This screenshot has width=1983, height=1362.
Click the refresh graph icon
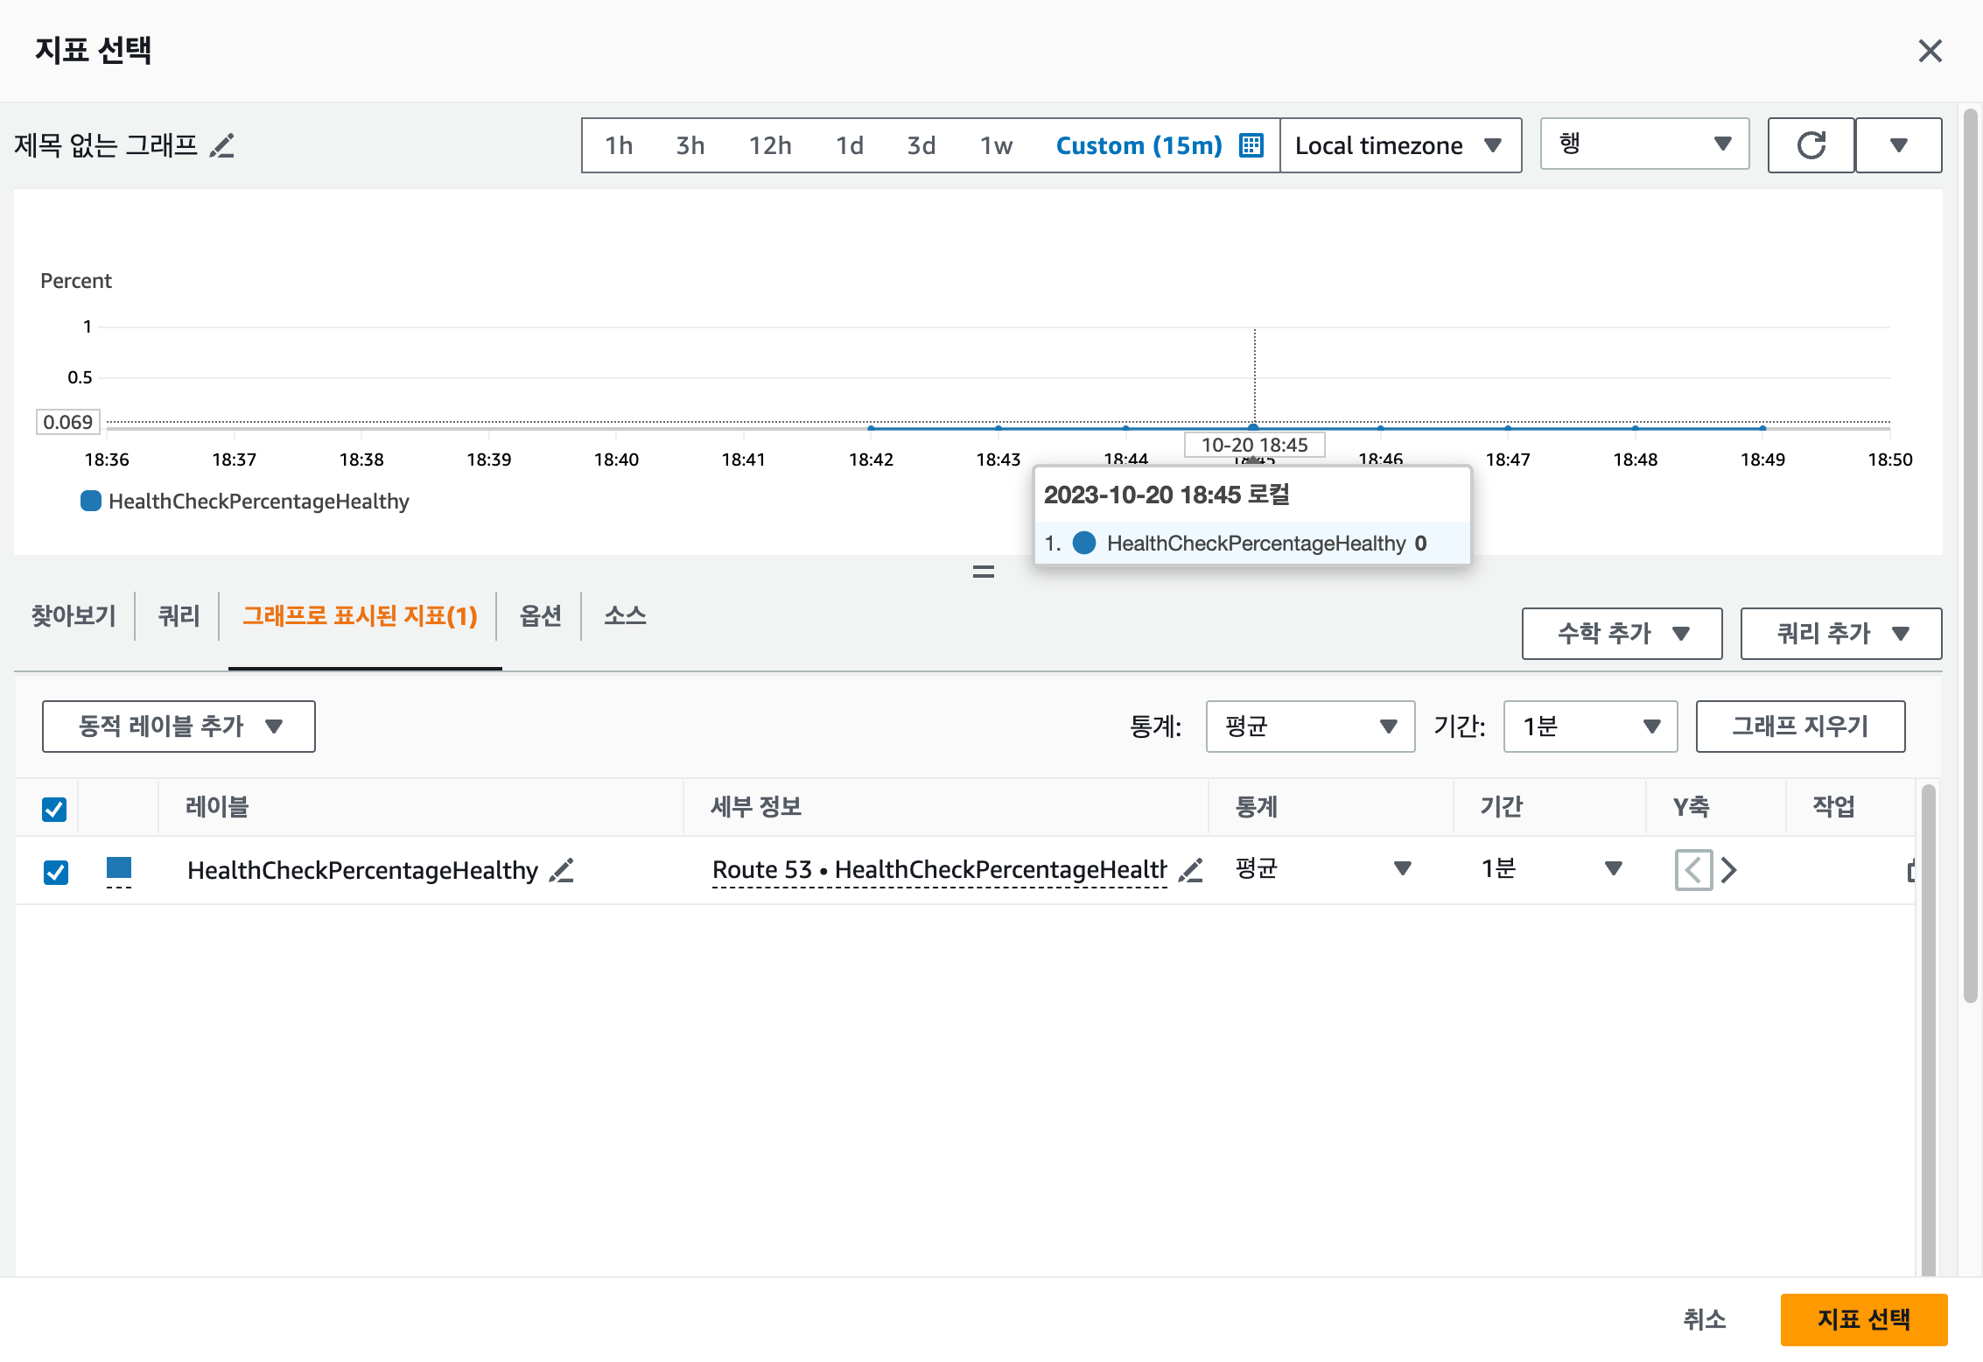[1811, 145]
